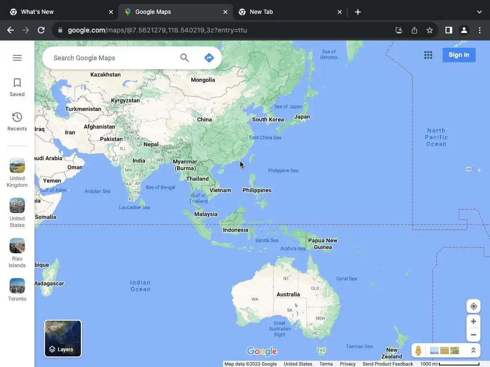The width and height of the screenshot is (490, 367).
Task: Select the Street View pegman
Action: pos(418,350)
